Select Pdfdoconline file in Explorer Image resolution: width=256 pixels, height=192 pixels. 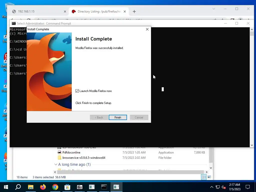click(71, 152)
